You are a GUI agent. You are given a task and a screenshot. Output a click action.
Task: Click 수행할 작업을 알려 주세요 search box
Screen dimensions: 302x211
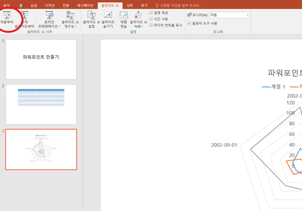tap(180, 5)
